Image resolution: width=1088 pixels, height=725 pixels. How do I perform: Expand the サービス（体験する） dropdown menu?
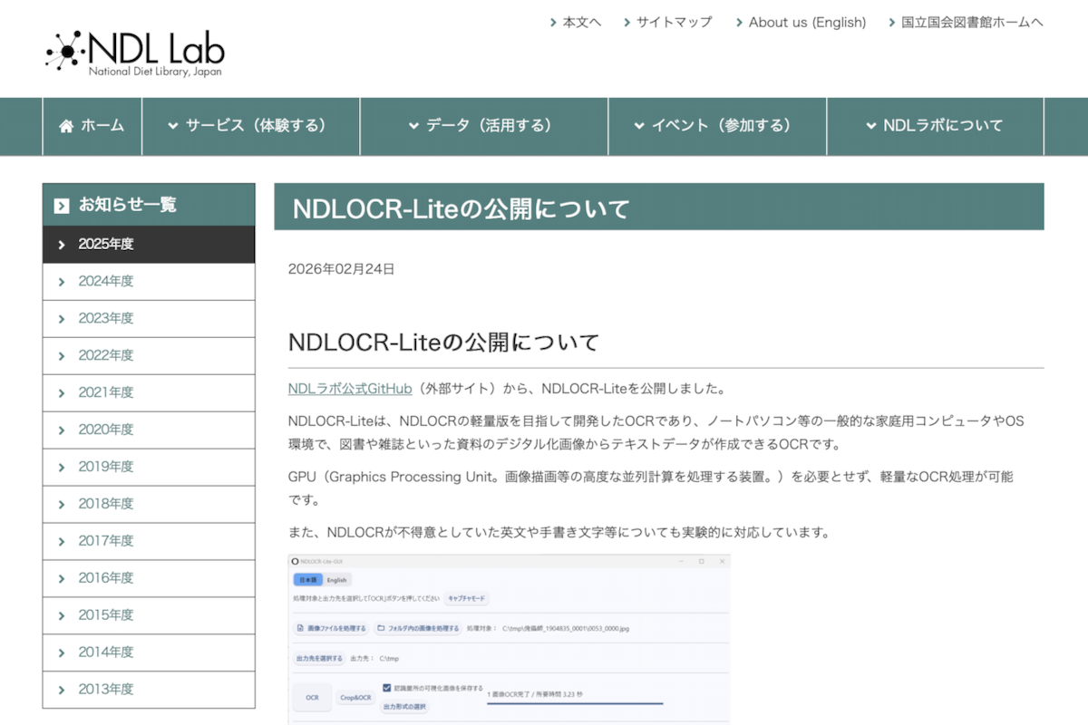tap(250, 126)
